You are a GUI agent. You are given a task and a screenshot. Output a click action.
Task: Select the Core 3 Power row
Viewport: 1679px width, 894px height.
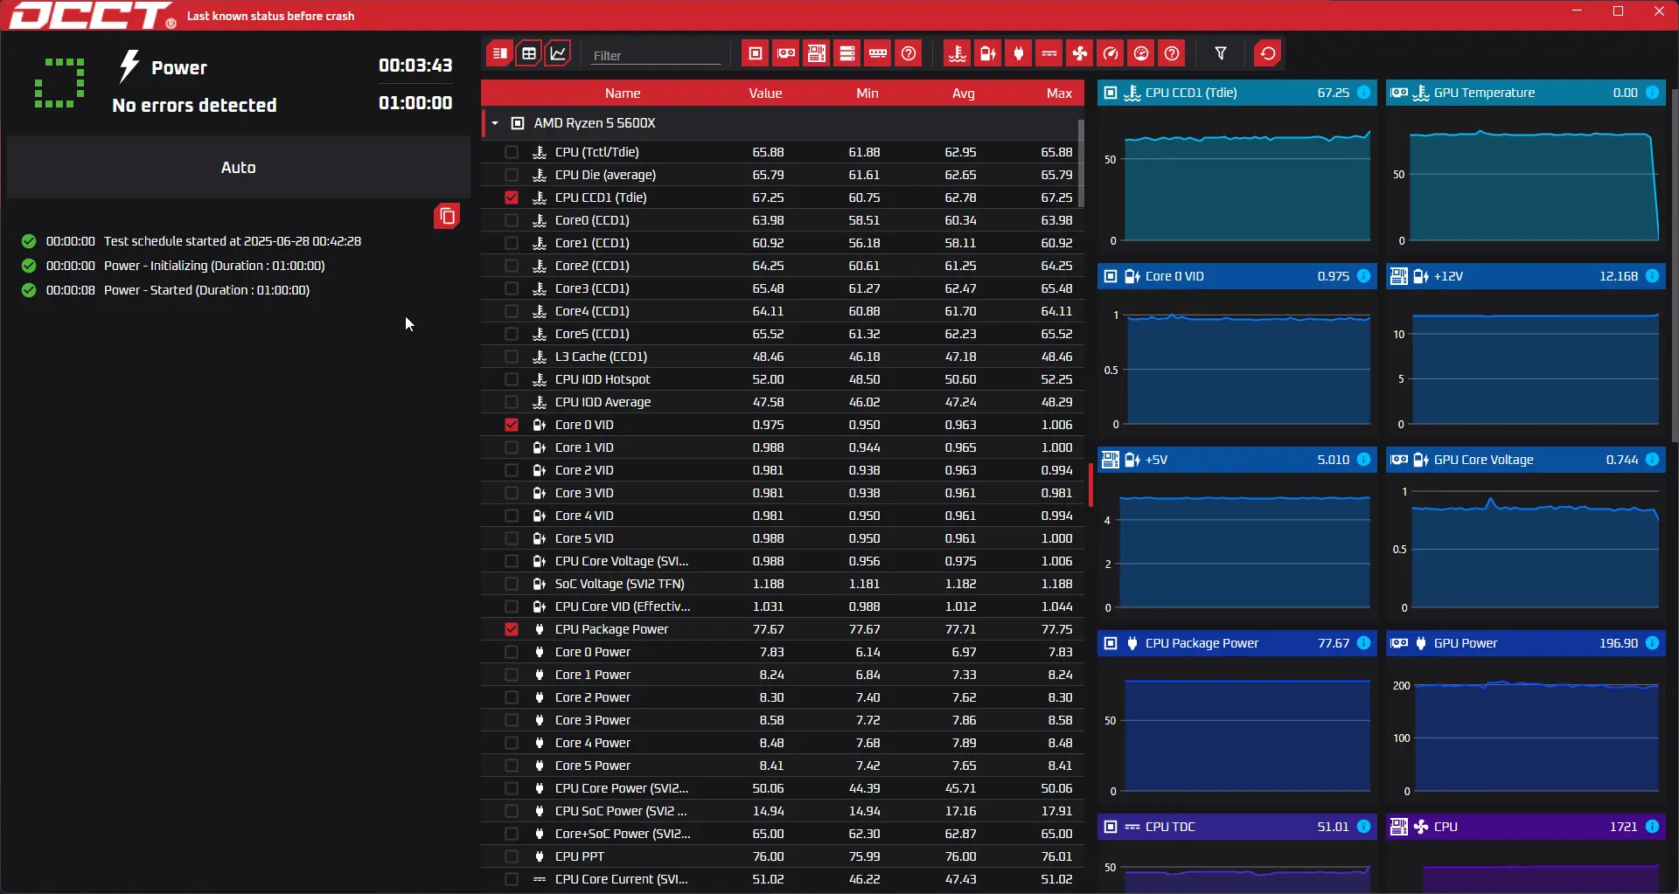783,720
